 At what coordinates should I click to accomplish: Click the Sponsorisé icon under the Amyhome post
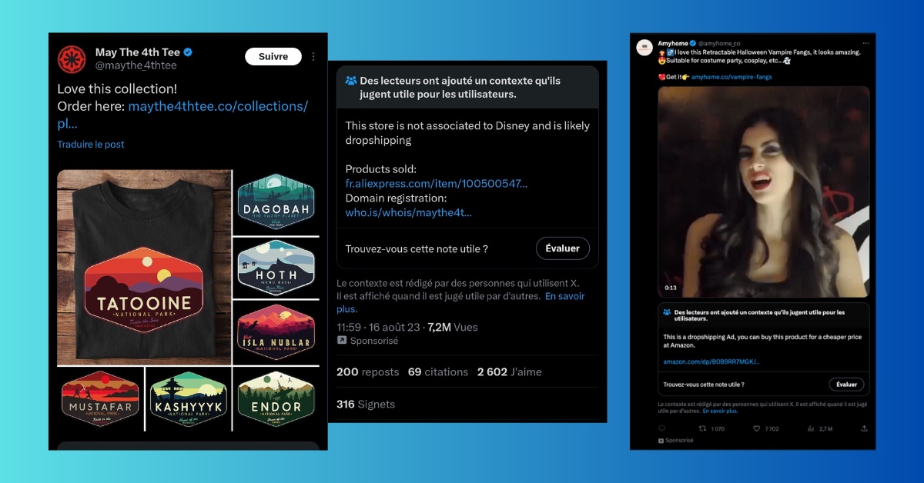click(661, 441)
